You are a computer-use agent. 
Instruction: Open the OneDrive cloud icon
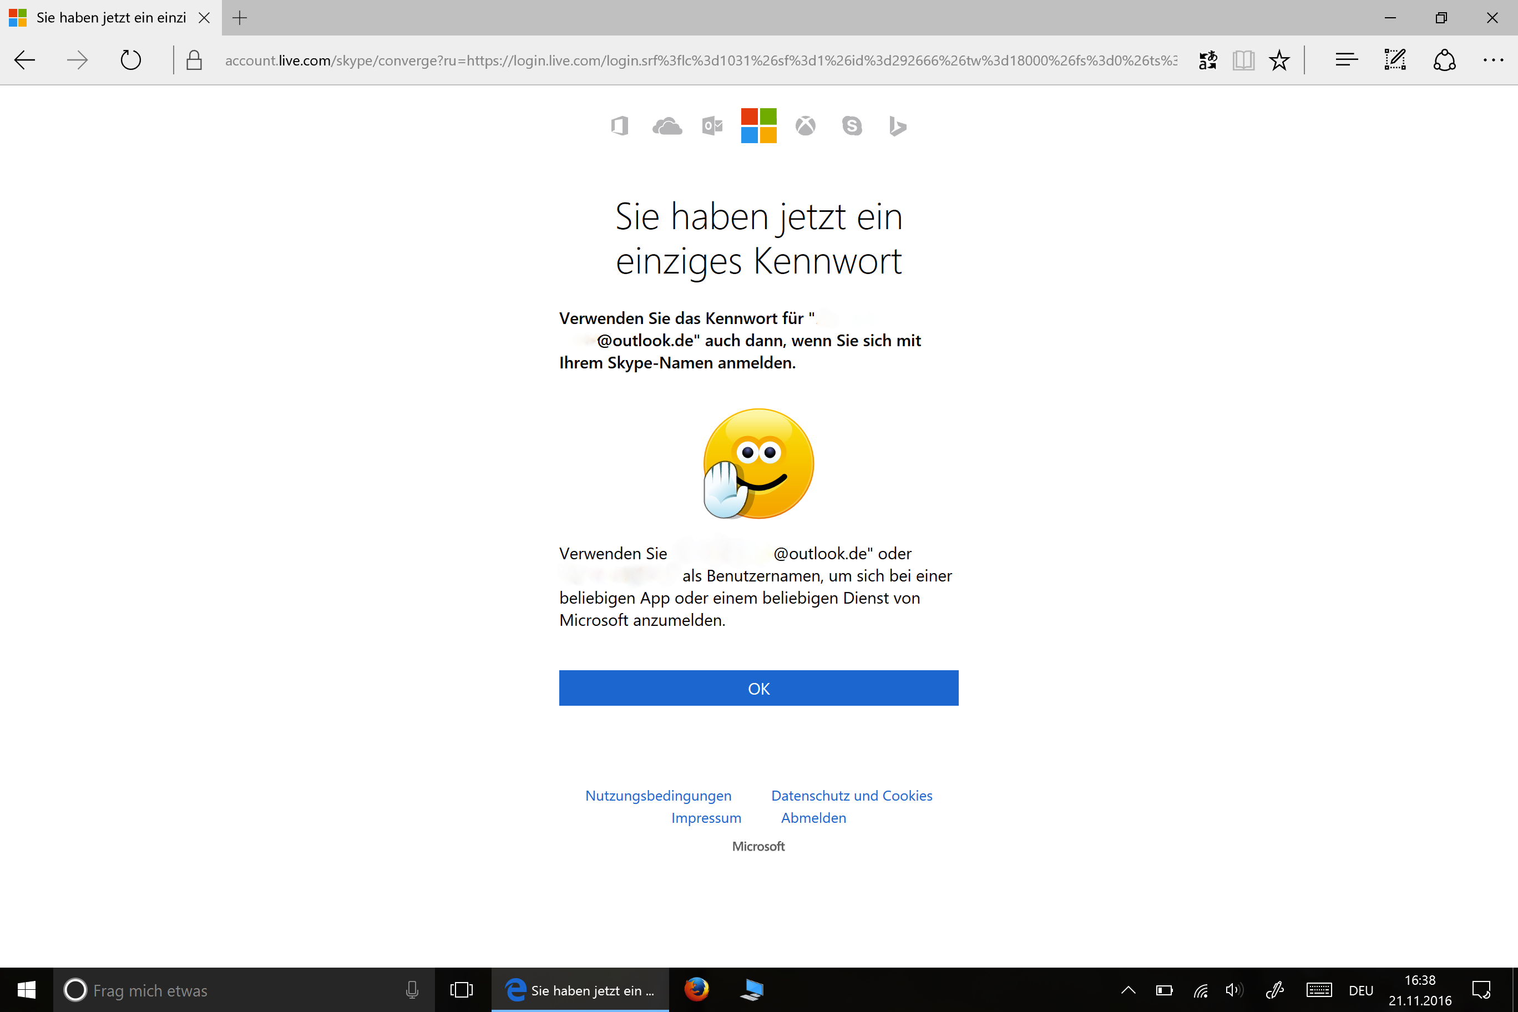point(667,126)
